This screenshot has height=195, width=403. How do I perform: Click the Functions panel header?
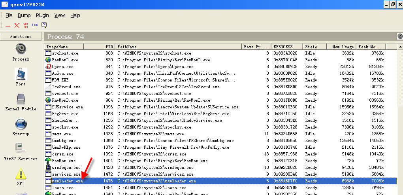[21, 36]
